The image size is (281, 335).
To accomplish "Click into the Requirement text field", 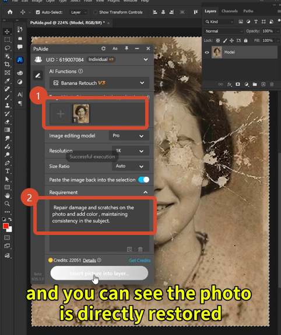I will (x=99, y=226).
